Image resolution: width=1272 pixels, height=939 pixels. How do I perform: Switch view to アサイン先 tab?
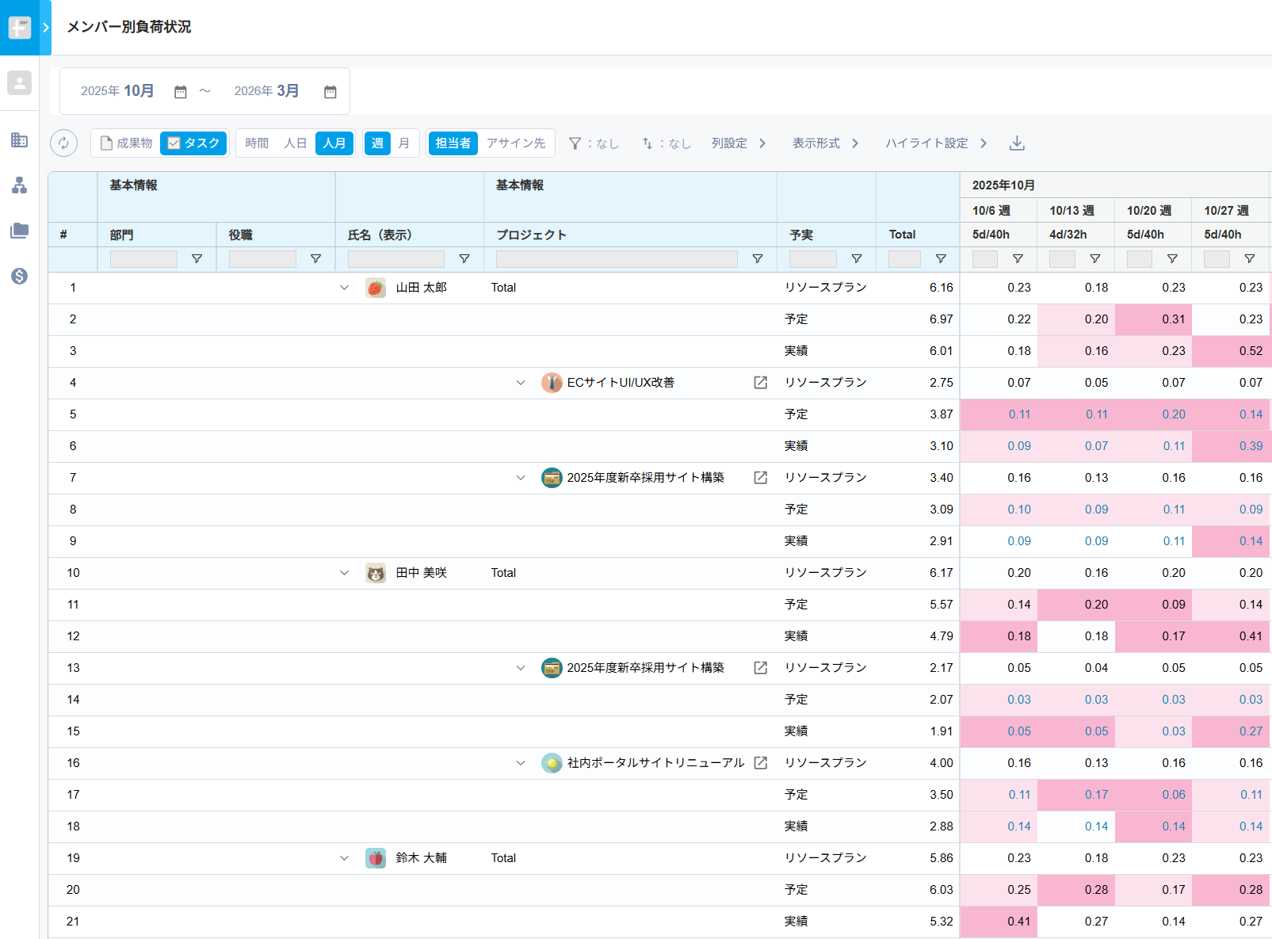tap(516, 143)
